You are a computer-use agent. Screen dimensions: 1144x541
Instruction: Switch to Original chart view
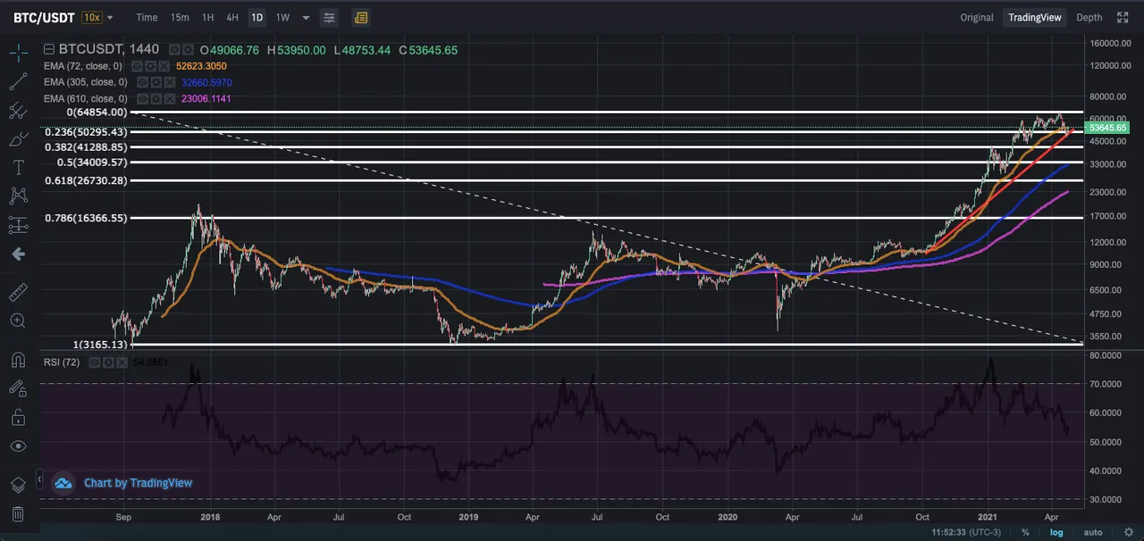pos(977,17)
